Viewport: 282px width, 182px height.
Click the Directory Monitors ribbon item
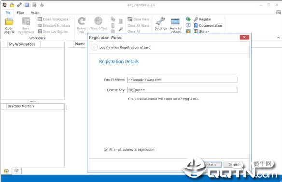[x=54, y=26]
